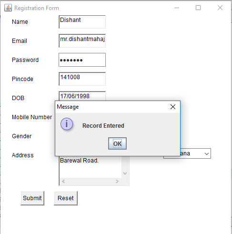Viewport: 232px width, 234px height.
Task: Click the 'Address' label
Action: click(x=23, y=155)
